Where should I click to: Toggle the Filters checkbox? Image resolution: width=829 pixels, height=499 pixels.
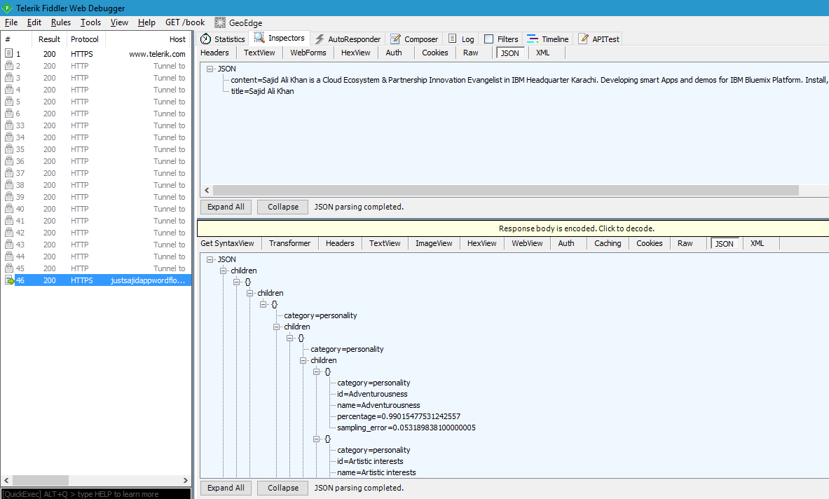488,39
